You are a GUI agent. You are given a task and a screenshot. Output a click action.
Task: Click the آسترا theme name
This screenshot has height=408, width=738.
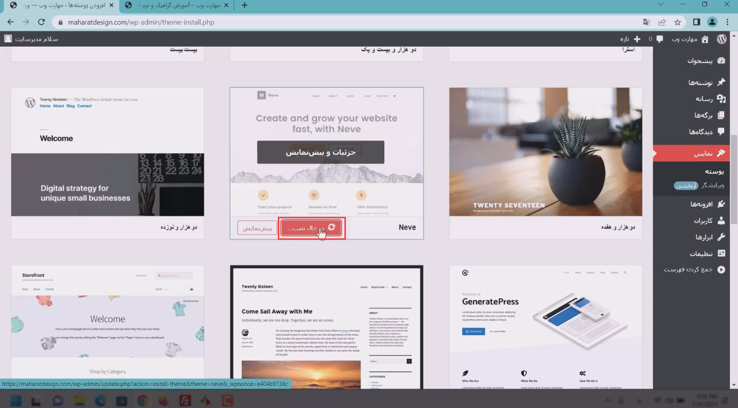(x=628, y=50)
